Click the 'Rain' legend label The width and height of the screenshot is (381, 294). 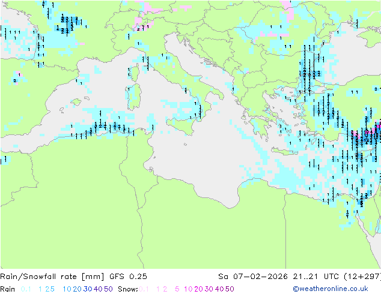click(x=8, y=289)
